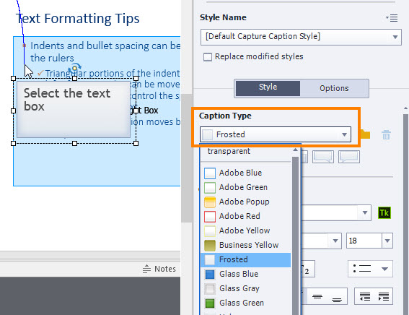
Task: Open the Notes panel
Action: tap(159, 269)
